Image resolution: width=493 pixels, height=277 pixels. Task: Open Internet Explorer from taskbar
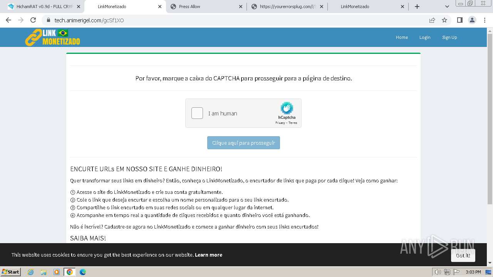pyautogui.click(x=30, y=272)
